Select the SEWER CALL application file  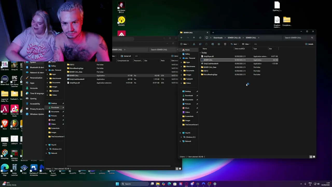tap(239, 60)
